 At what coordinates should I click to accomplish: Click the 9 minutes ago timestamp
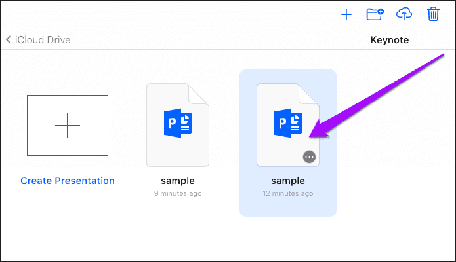tap(178, 193)
